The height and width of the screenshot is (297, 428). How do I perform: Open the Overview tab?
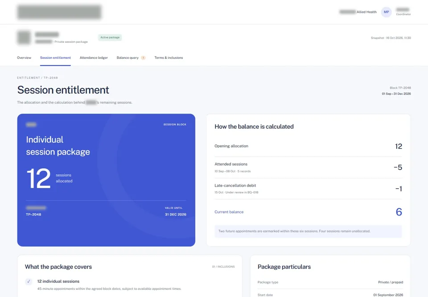[24, 58]
